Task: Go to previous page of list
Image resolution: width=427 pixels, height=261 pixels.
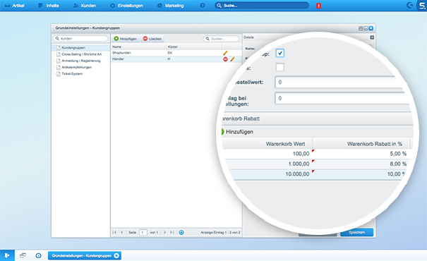Action: click(x=121, y=232)
